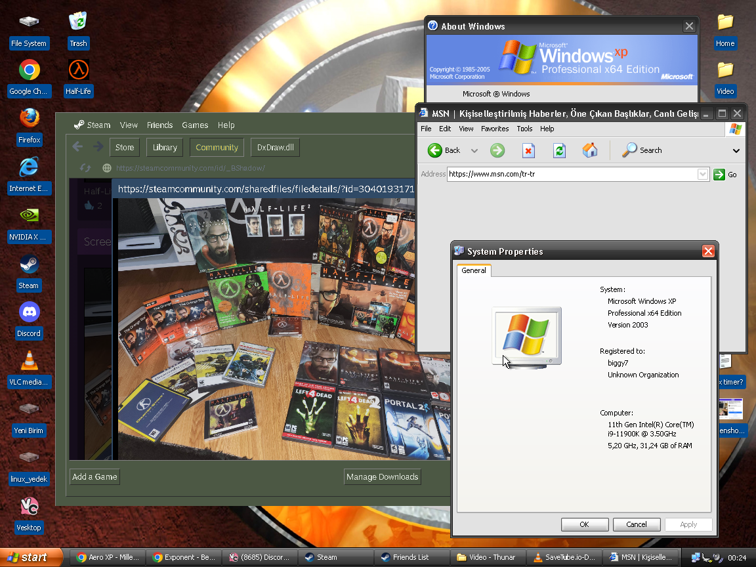
Task: Click the Half-Life collection screenshot in Steam
Action: click(284, 329)
